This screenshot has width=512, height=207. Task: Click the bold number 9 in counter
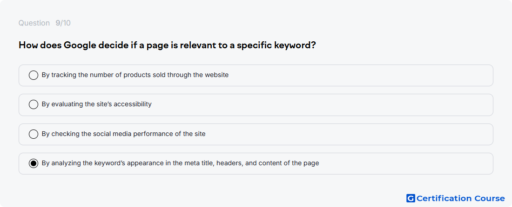(57, 23)
